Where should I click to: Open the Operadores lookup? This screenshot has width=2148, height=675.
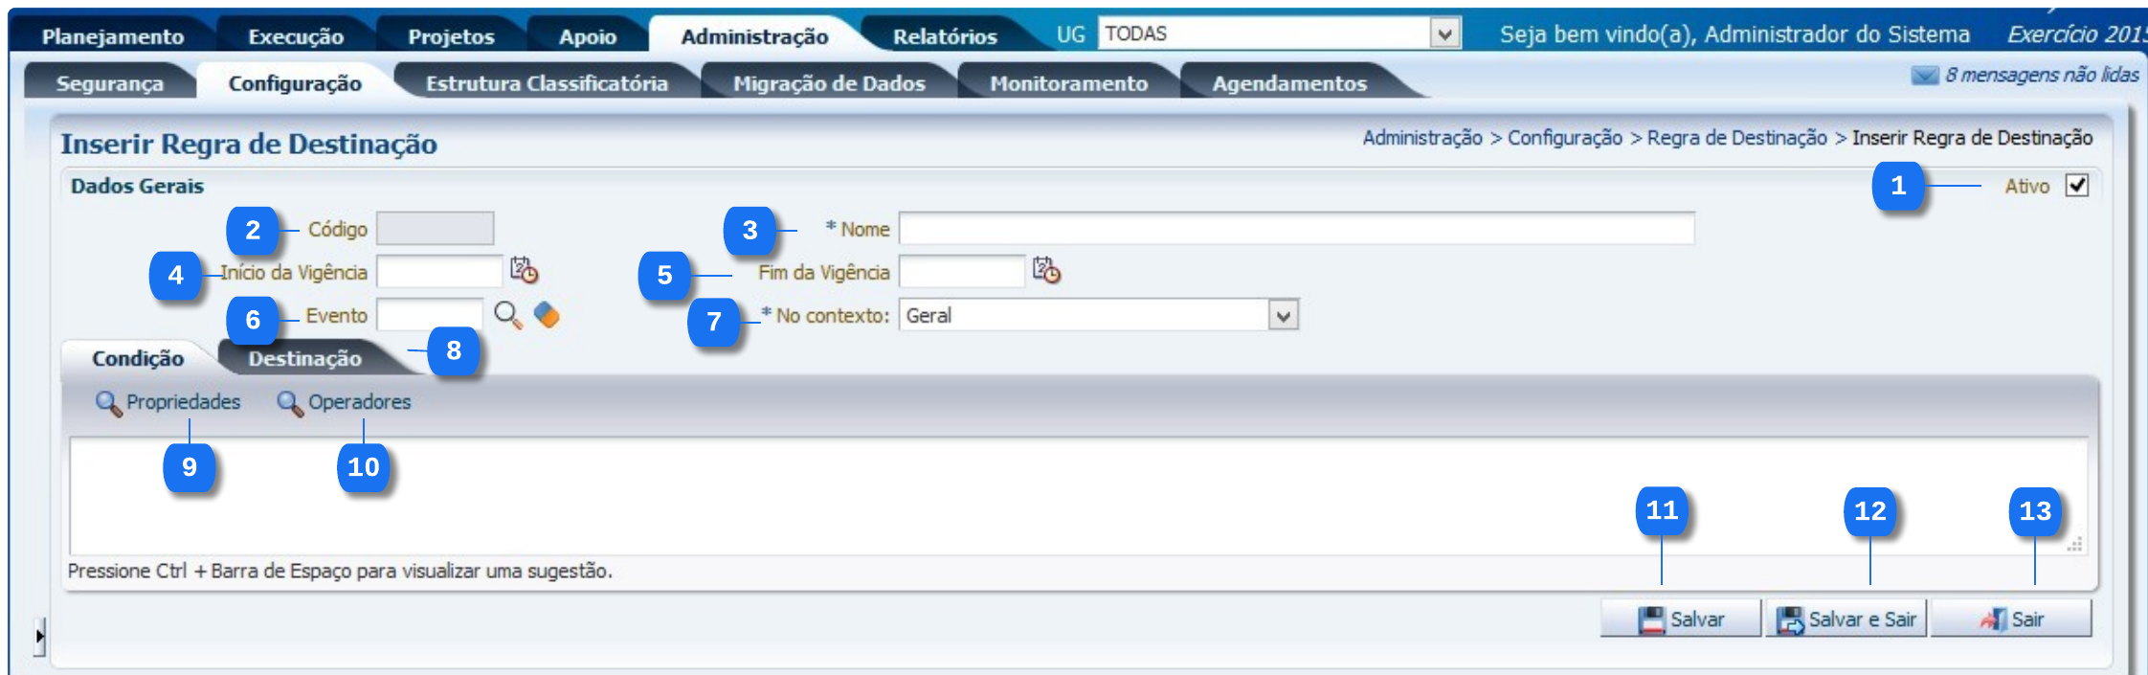[x=345, y=402]
